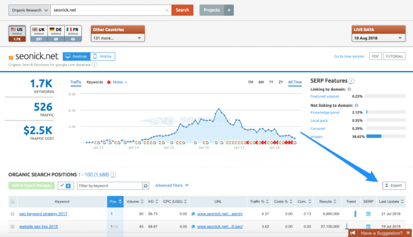Clear the search field with the X icon
The height and width of the screenshot is (237, 413).
tap(166, 10)
